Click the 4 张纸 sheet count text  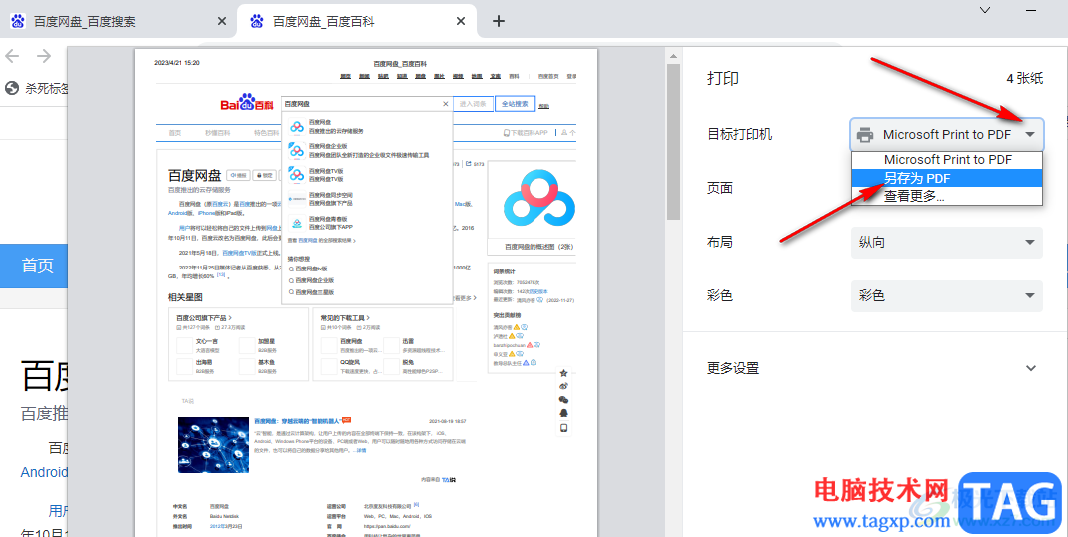1024,79
